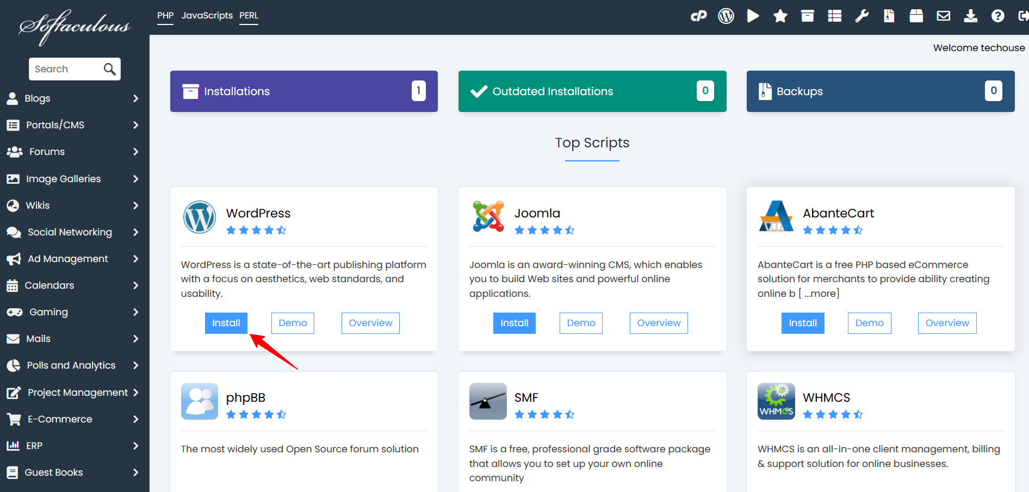
Task: Switch to the JavaScripts tab
Action: click(207, 16)
